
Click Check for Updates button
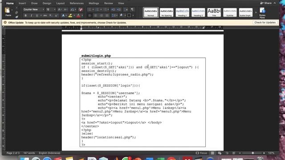coord(265,23)
